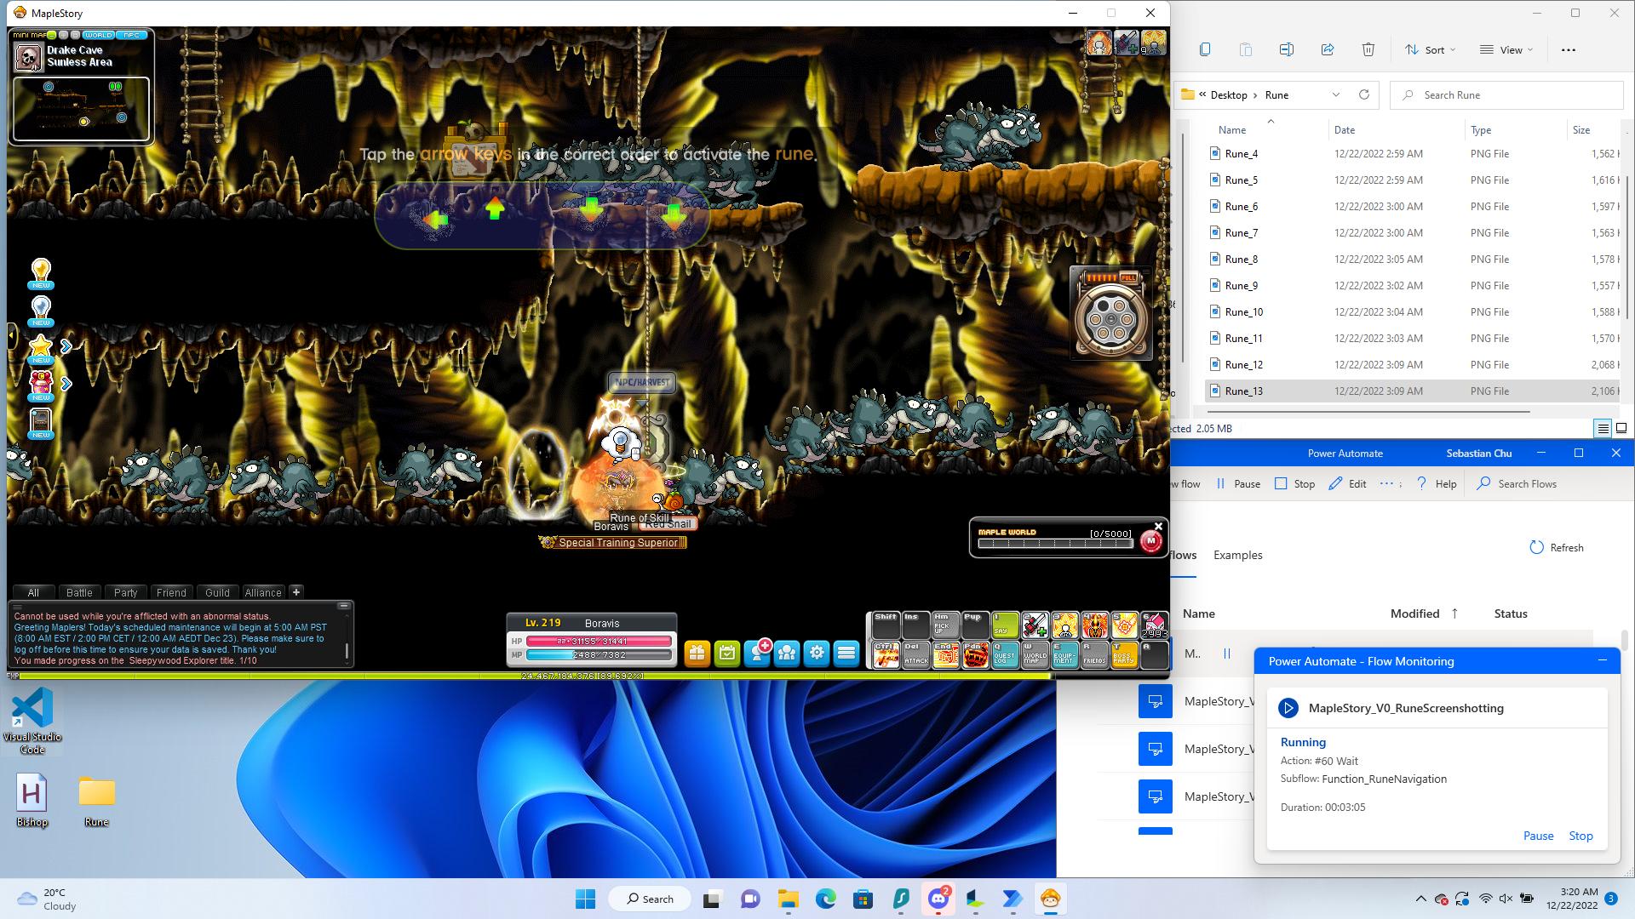Image resolution: width=1635 pixels, height=919 pixels.
Task: Minimize the minimap with the green minus button
Action: point(52,35)
